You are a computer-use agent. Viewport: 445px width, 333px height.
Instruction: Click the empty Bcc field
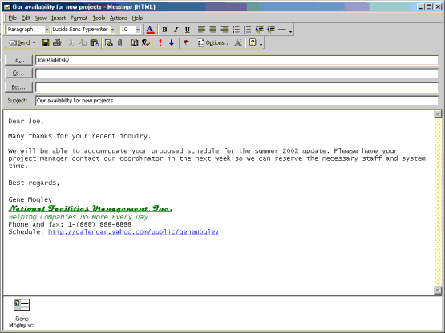tap(237, 87)
